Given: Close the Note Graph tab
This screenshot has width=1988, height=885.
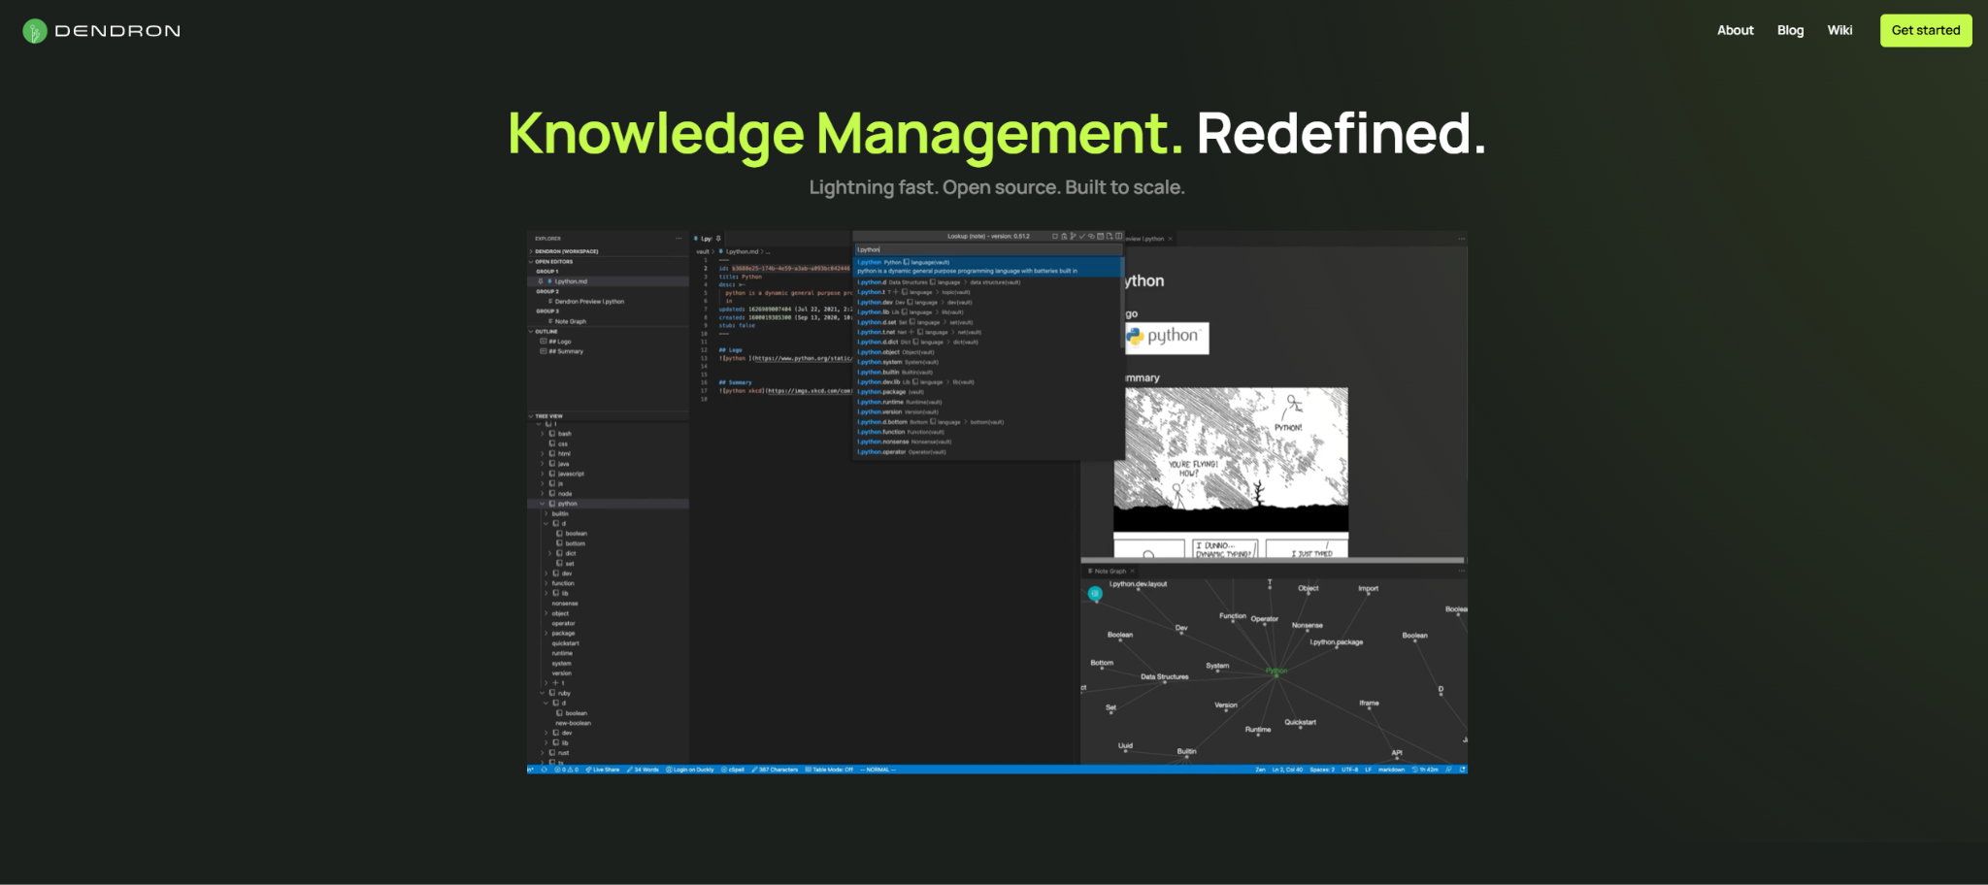Looking at the screenshot, I should pyautogui.click(x=1133, y=572).
